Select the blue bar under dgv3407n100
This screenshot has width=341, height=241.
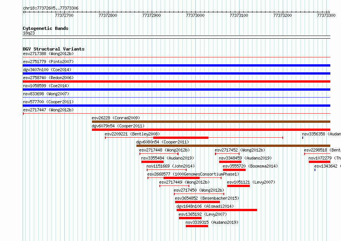click(x=176, y=73)
